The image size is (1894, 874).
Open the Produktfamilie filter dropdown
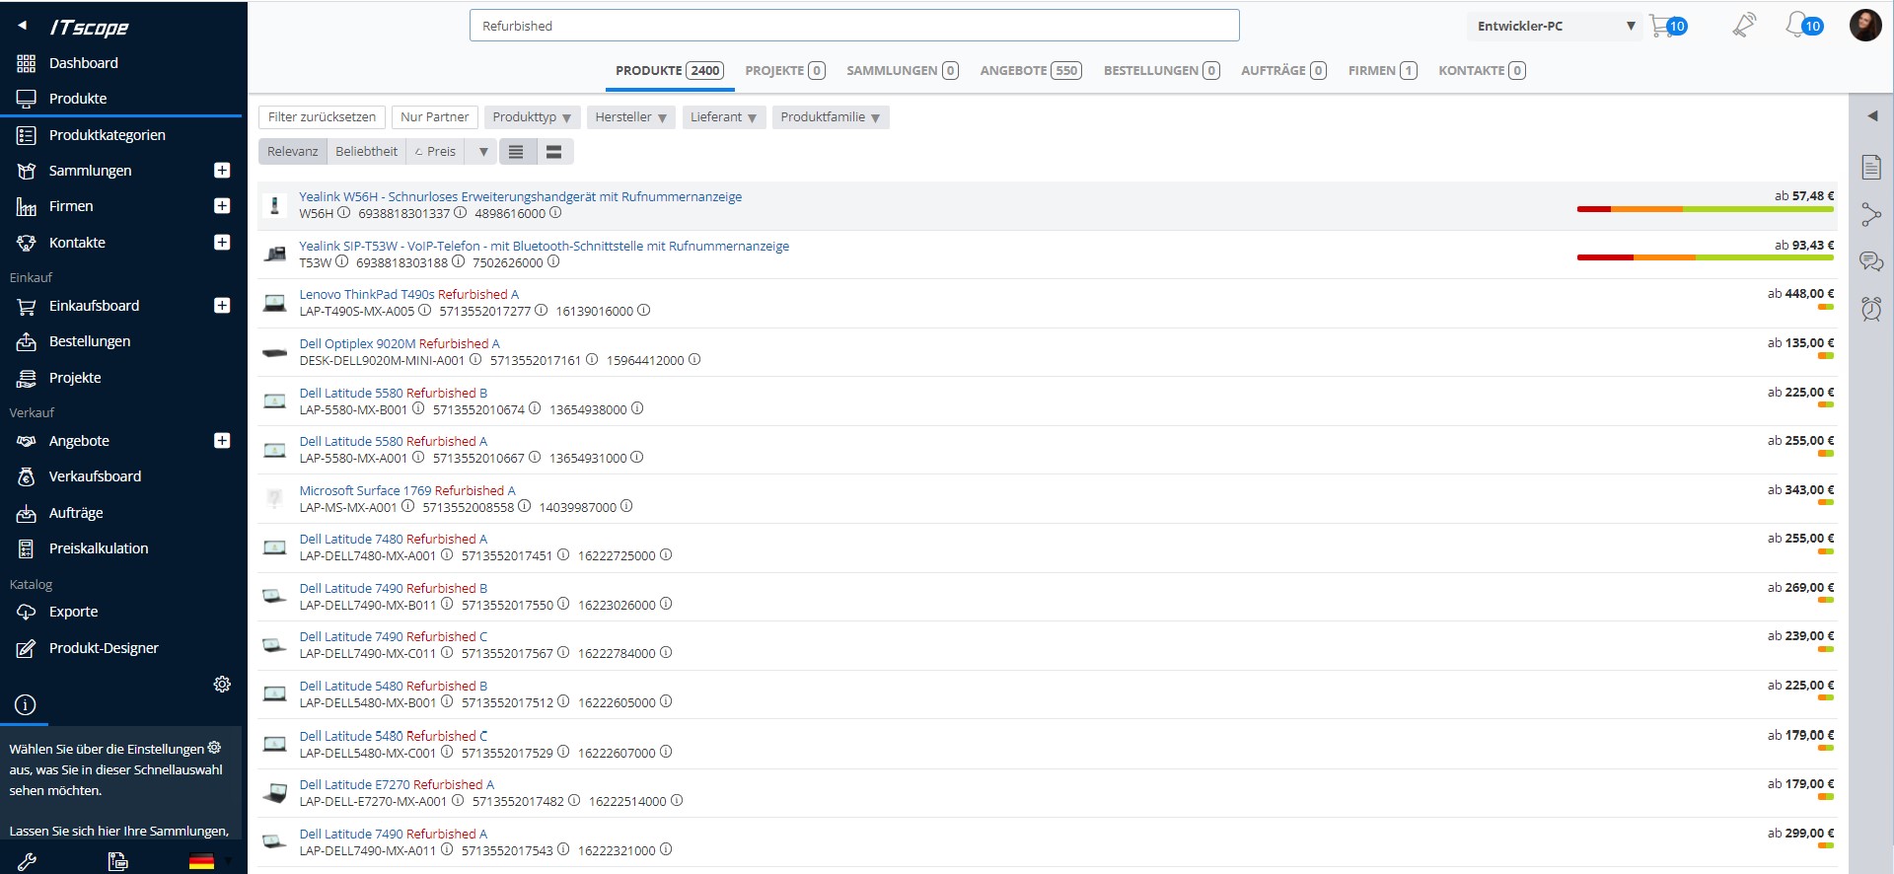[830, 117]
